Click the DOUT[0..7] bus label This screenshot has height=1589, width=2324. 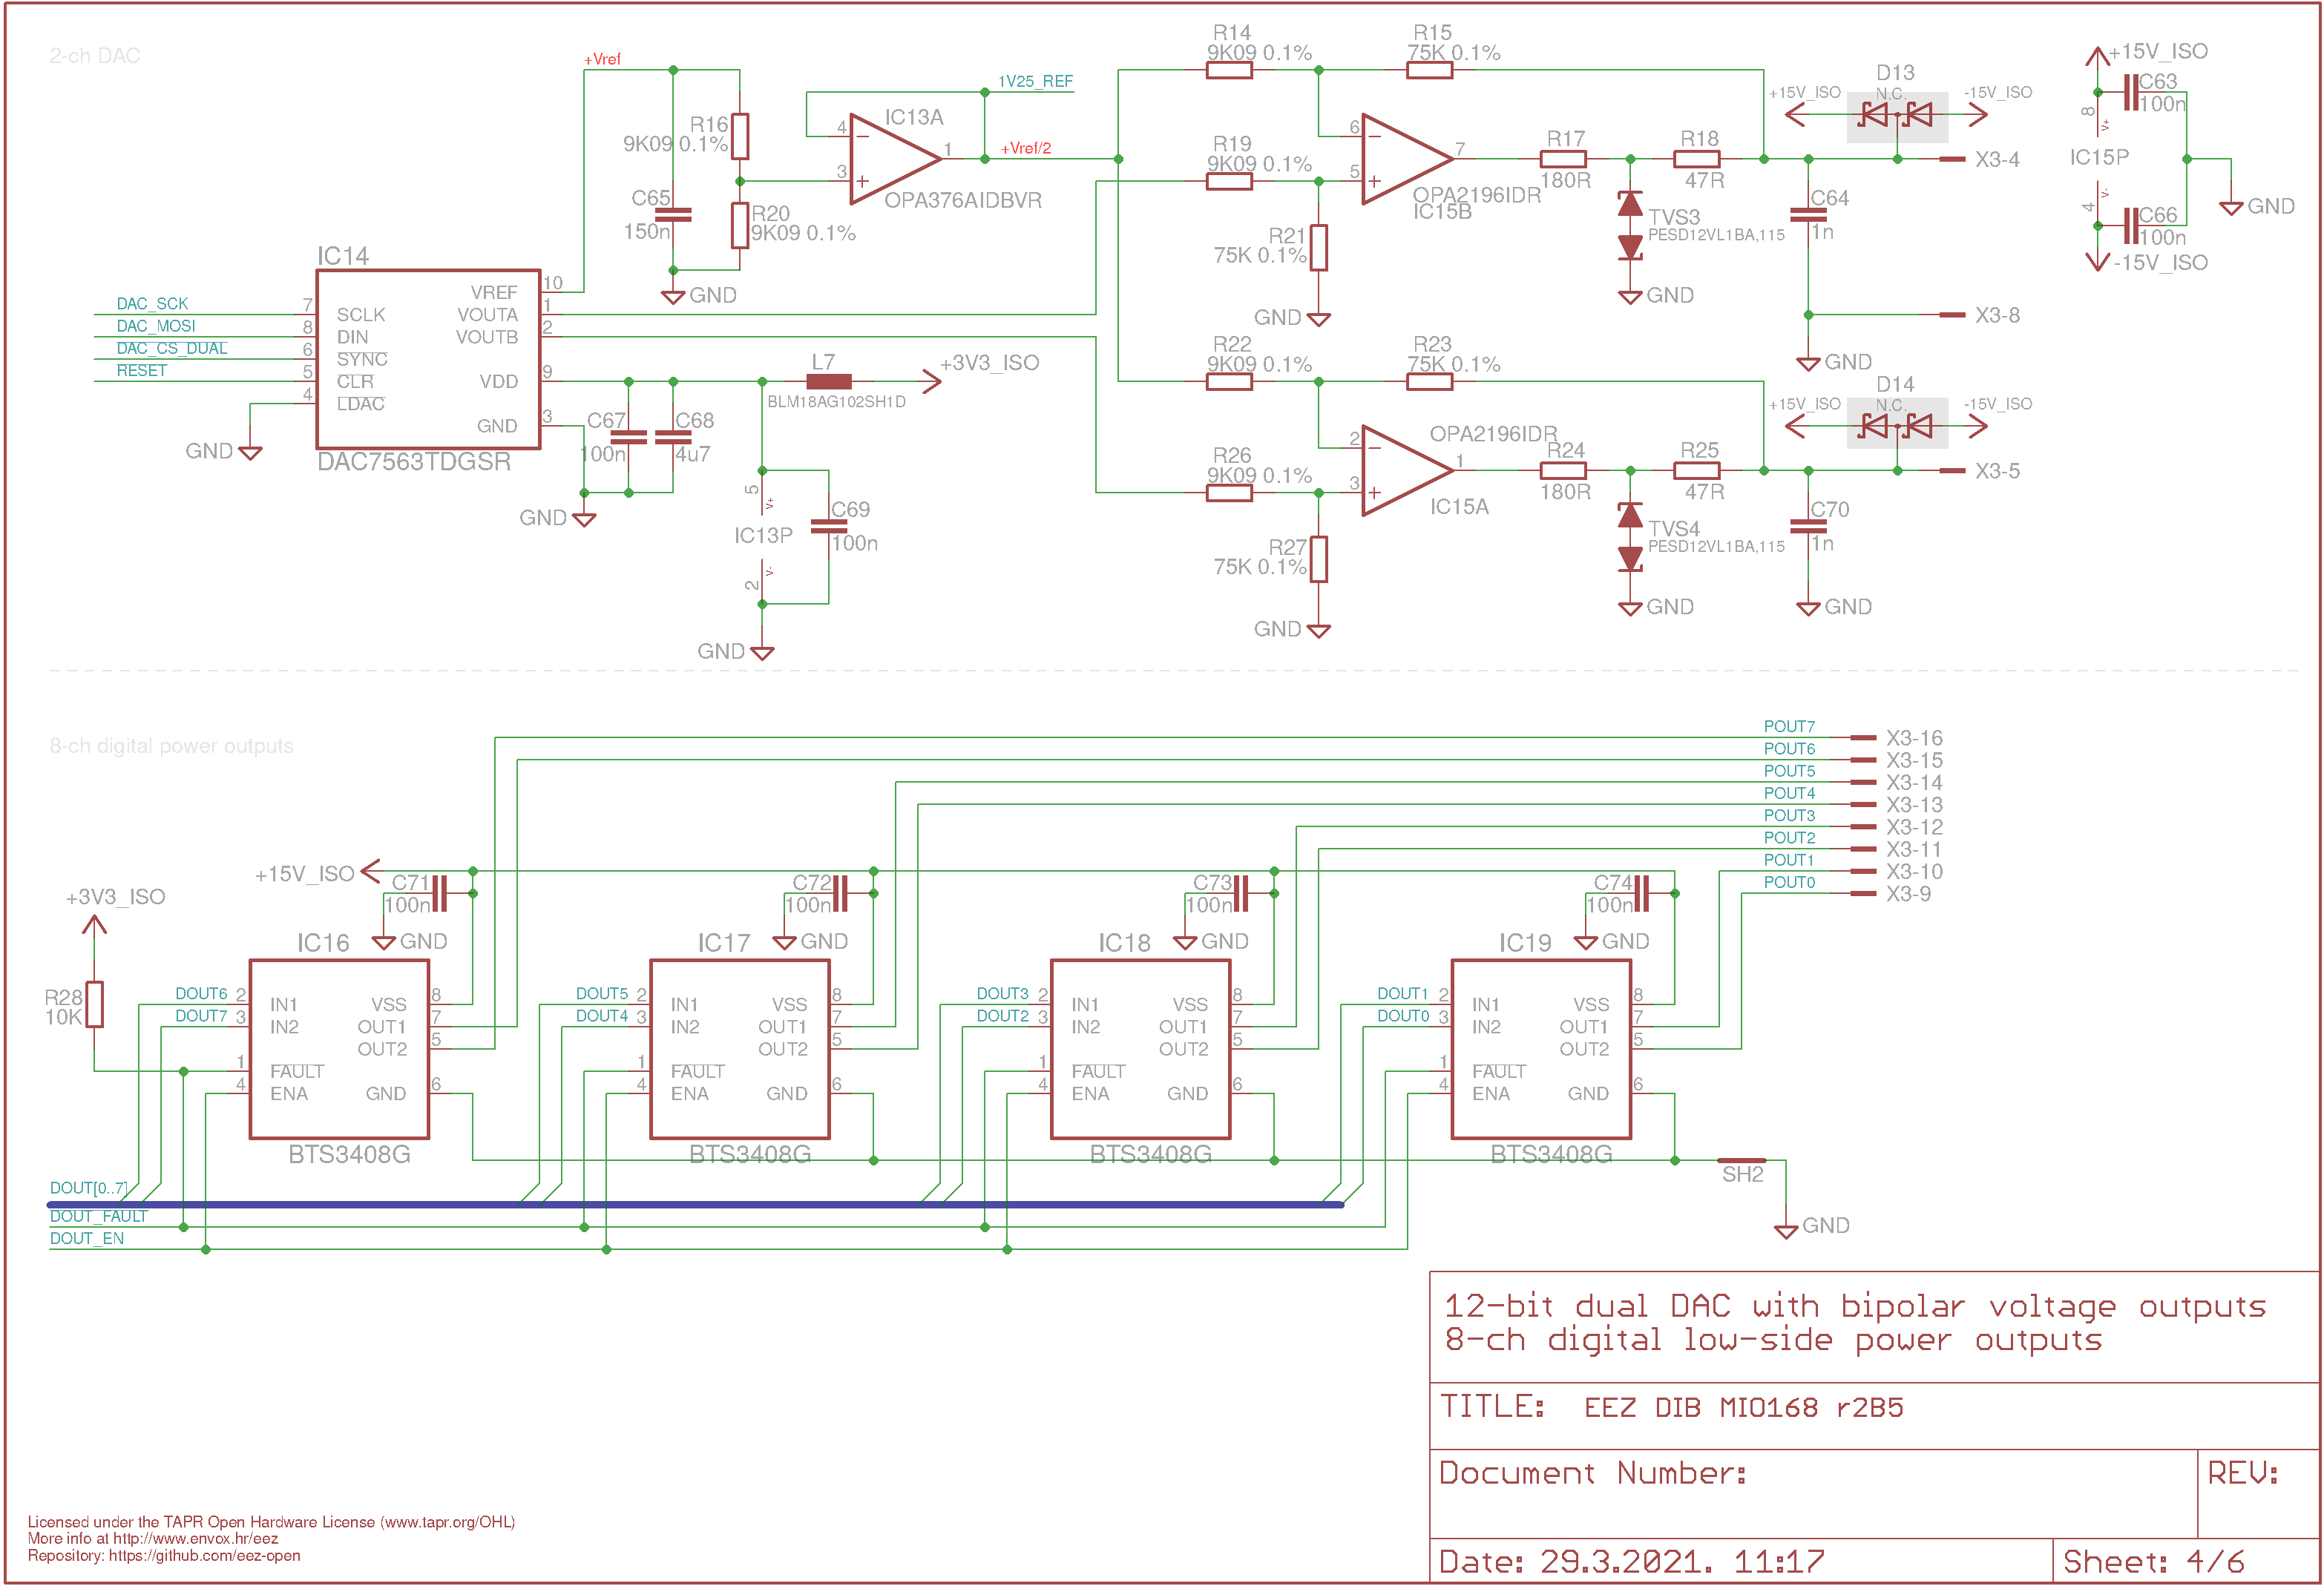tap(88, 1188)
